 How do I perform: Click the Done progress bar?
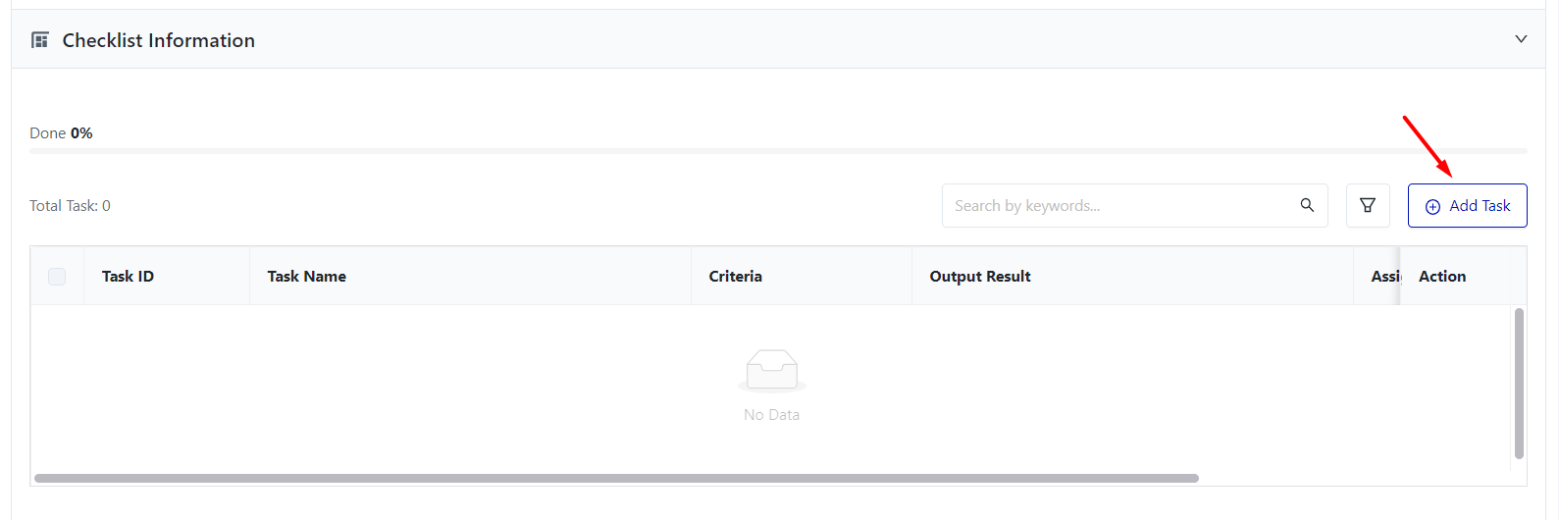click(x=777, y=151)
